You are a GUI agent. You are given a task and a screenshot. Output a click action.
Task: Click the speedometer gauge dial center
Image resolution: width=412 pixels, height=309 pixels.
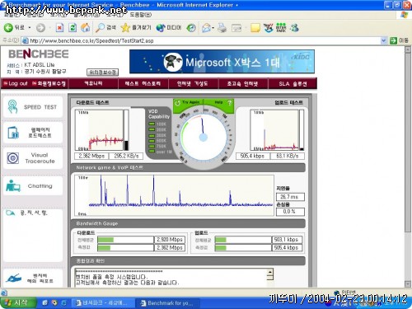(x=203, y=137)
